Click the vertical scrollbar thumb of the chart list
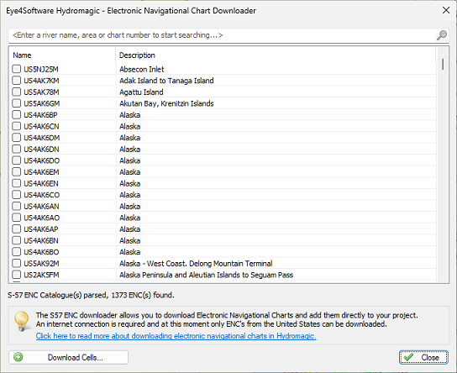 click(x=443, y=64)
